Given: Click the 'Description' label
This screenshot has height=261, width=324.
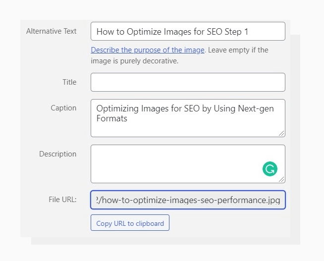Looking at the screenshot, I should coord(57,154).
